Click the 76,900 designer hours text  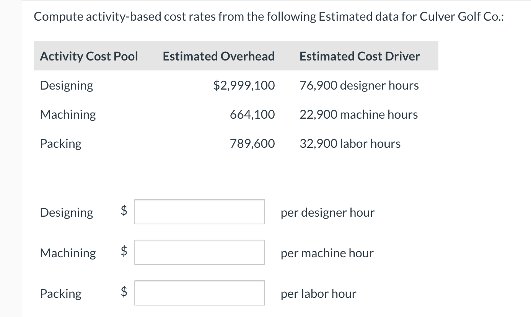(x=359, y=85)
